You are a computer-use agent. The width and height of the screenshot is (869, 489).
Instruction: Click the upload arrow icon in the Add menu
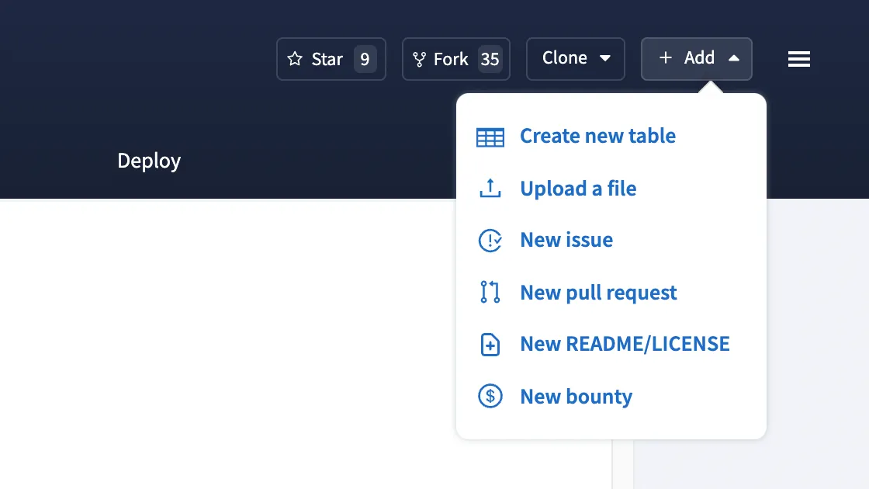(x=490, y=188)
